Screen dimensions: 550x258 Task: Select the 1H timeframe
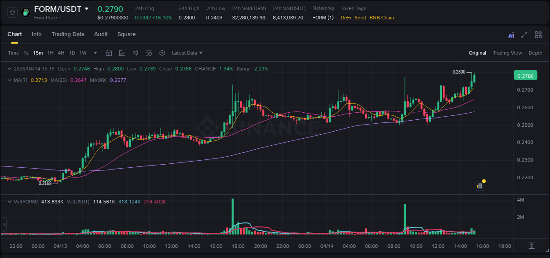tap(51, 53)
